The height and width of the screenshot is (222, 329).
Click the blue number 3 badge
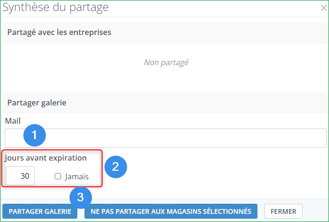click(x=81, y=197)
